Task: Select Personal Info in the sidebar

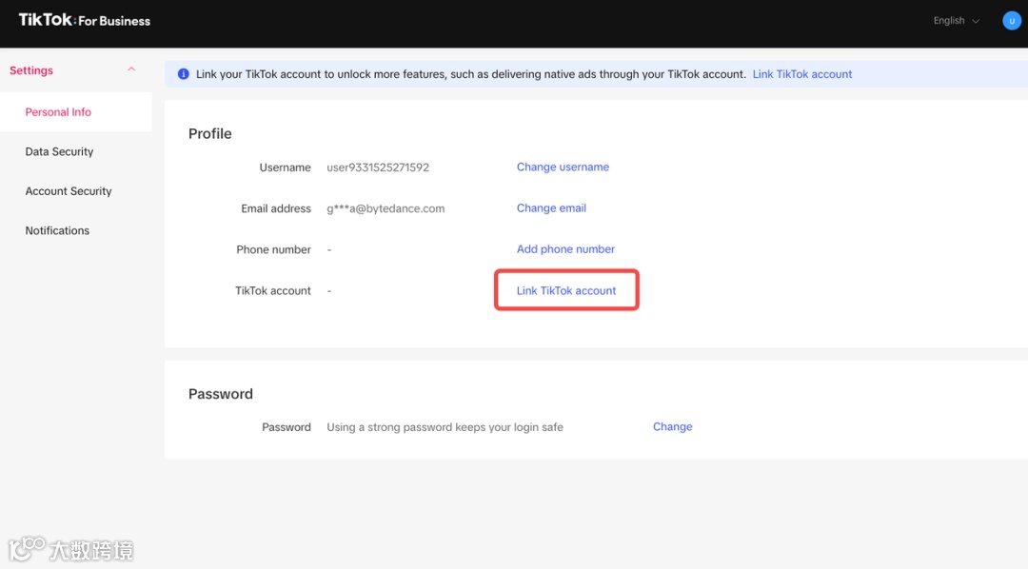Action: tap(58, 112)
